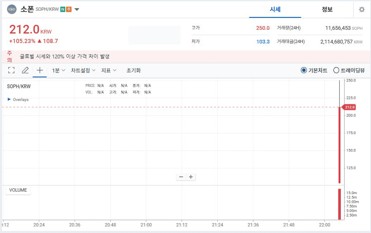Click the 15.0m volume axis label
The width and height of the screenshot is (371, 233).
(x=352, y=193)
